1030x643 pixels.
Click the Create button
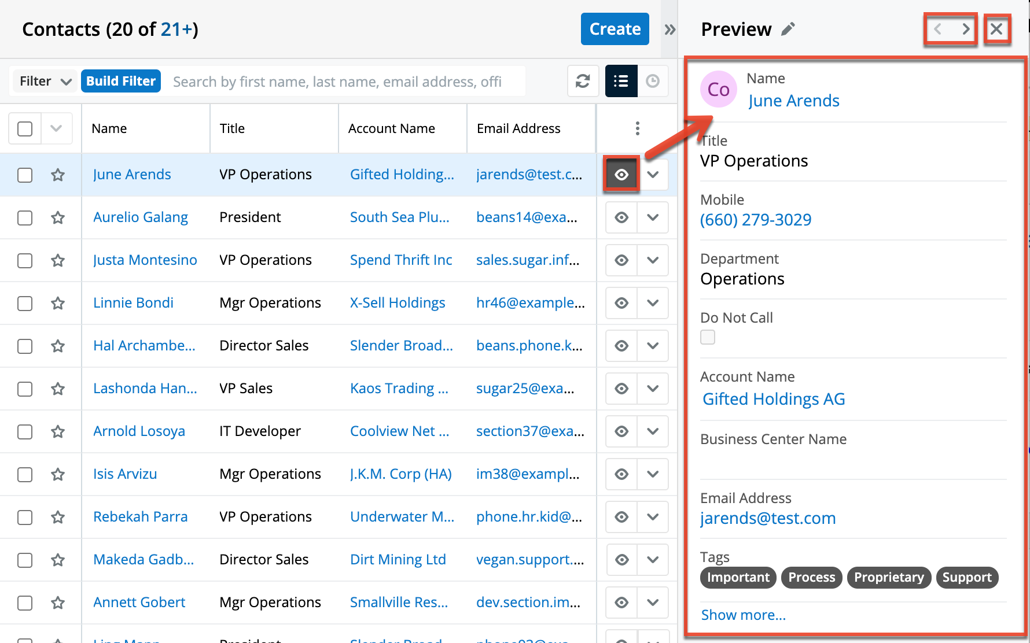click(x=615, y=29)
